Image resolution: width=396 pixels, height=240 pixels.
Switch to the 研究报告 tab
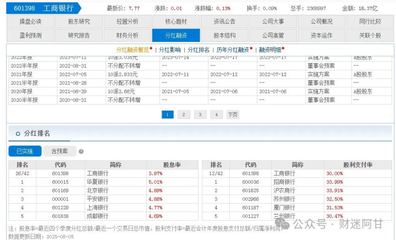pos(79,35)
